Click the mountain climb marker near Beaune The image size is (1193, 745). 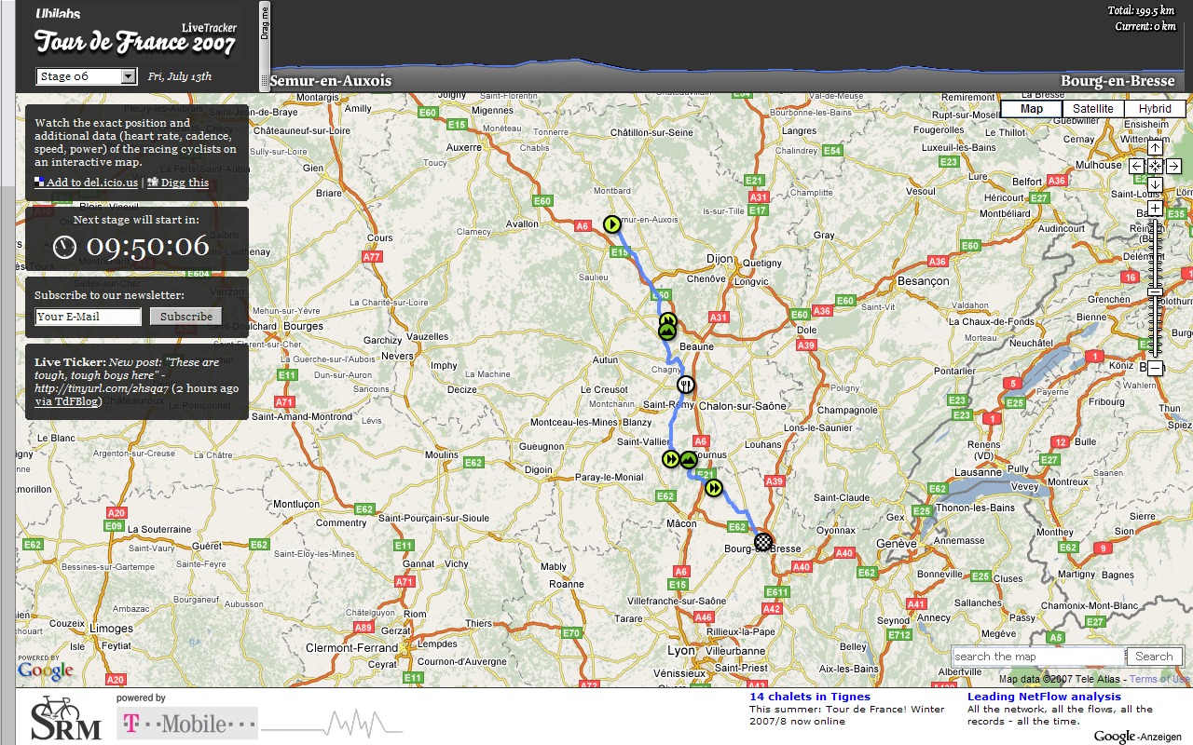(667, 331)
